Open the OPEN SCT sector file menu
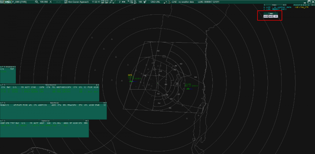Image resolution: width=315 pixels, height=154 pixels. (x=66, y=2)
